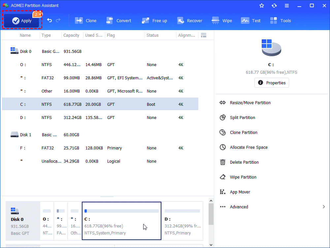This screenshot has width=330, height=248.
Task: Open the Convert menu
Action: pos(118,21)
